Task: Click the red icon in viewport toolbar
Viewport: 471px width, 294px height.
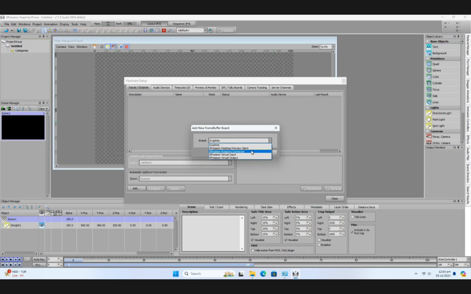Action: [126, 46]
